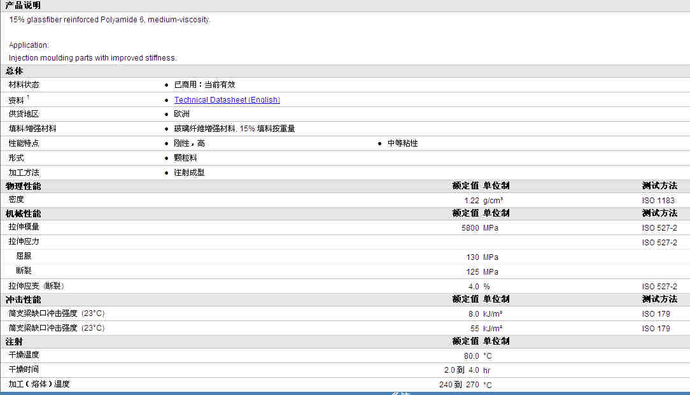This screenshot has width=690, height=395.
Task: Select the 55 kJ/m² impact value
Action: pos(486,329)
